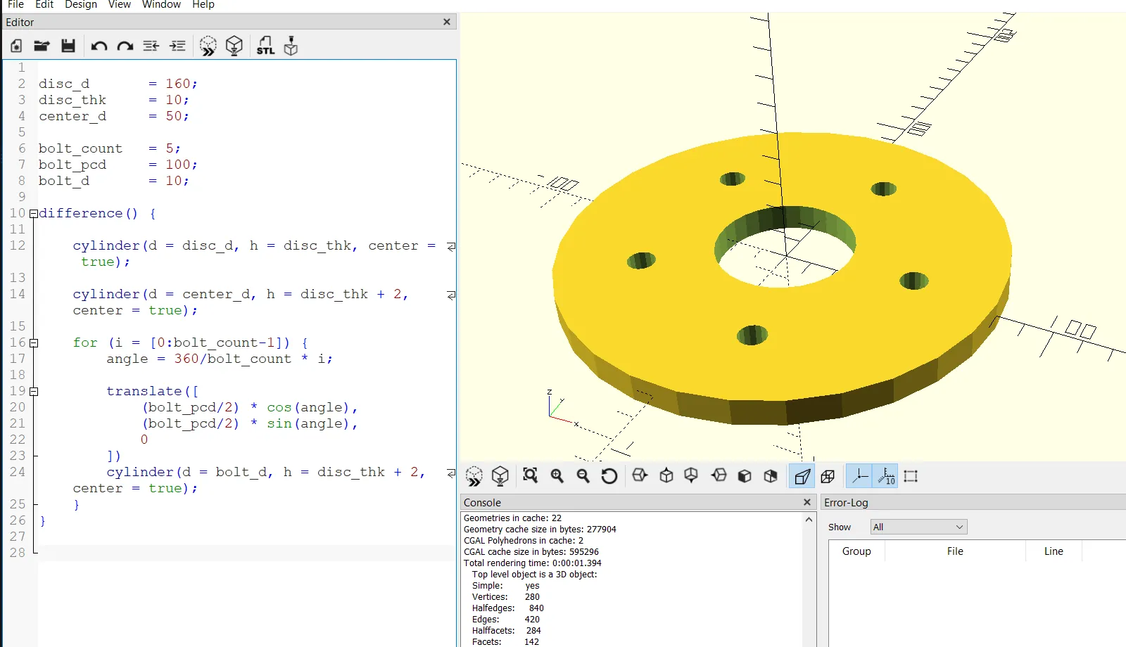Click the Console scrollbar up arrow
The width and height of the screenshot is (1126, 647).
[x=809, y=520]
